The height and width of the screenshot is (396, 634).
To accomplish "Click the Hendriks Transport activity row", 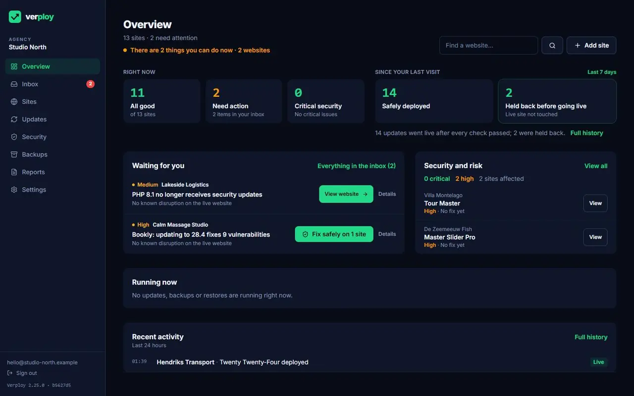I will coord(370,362).
